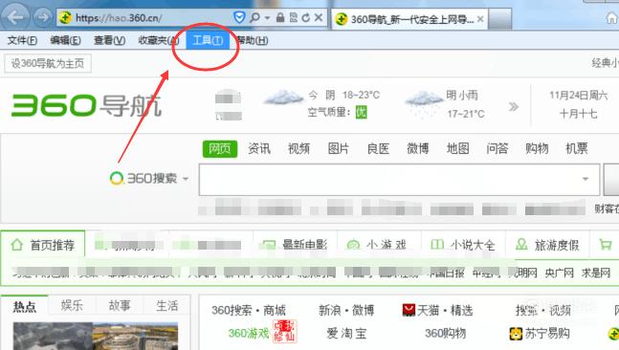Select the 资讯 search tab
The height and width of the screenshot is (350, 619).
(259, 149)
